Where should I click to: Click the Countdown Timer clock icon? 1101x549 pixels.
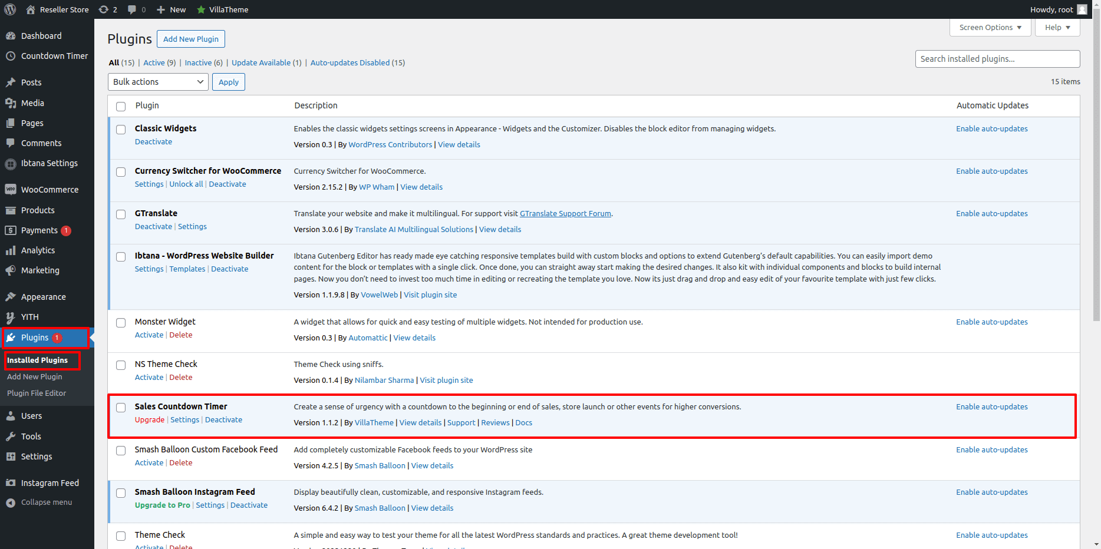point(11,56)
